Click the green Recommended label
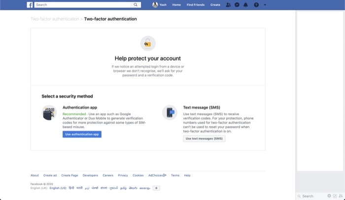Image resolution: width=345 pixels, height=200 pixels. pyautogui.click(x=74, y=114)
